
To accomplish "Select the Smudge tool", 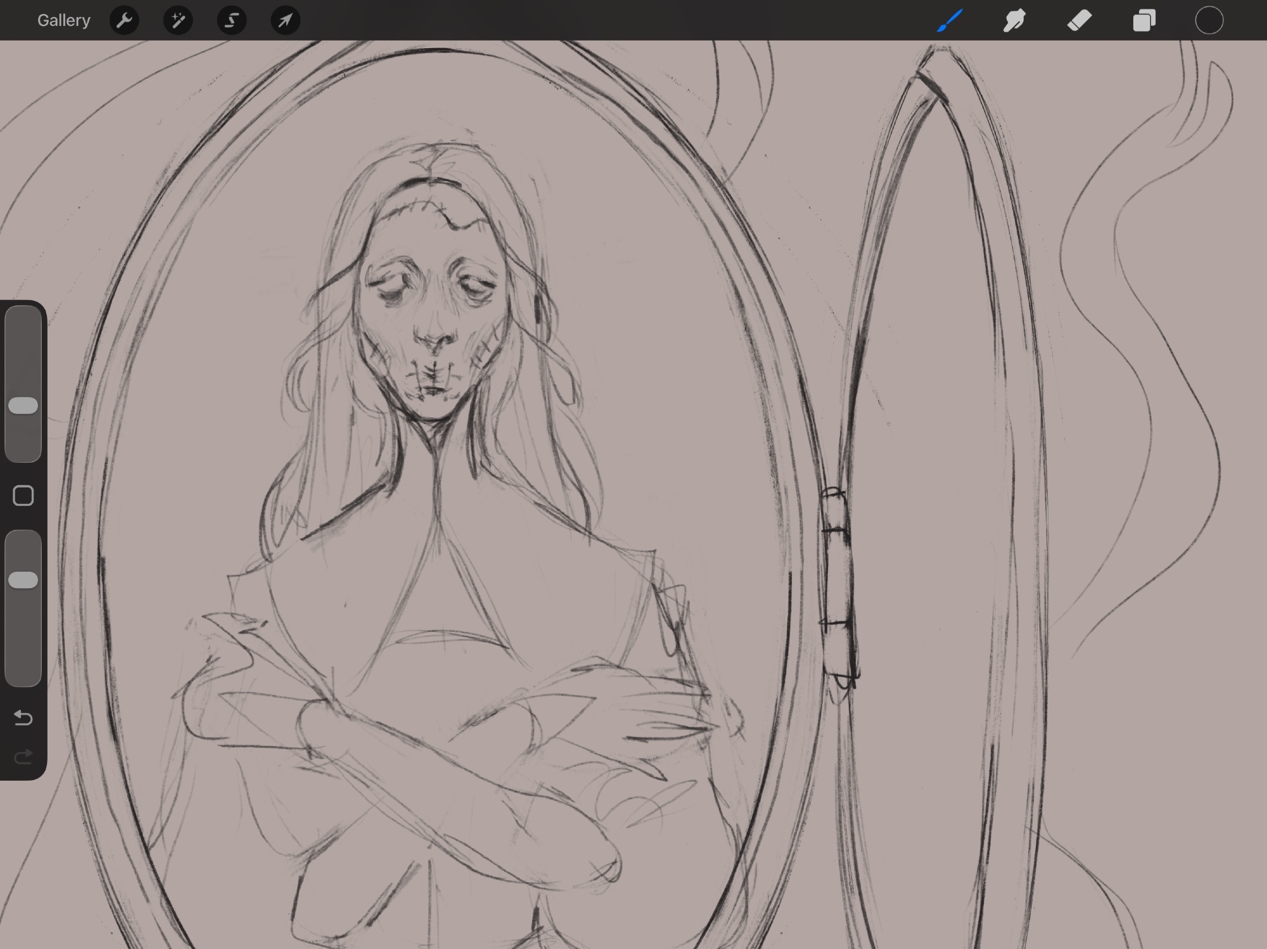I will 1014,21.
